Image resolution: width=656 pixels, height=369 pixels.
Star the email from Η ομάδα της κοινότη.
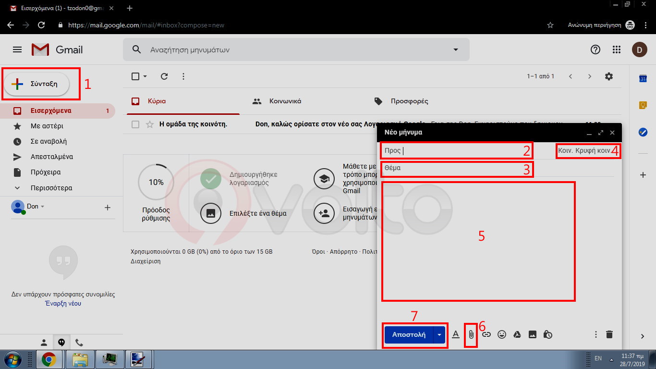pos(150,124)
